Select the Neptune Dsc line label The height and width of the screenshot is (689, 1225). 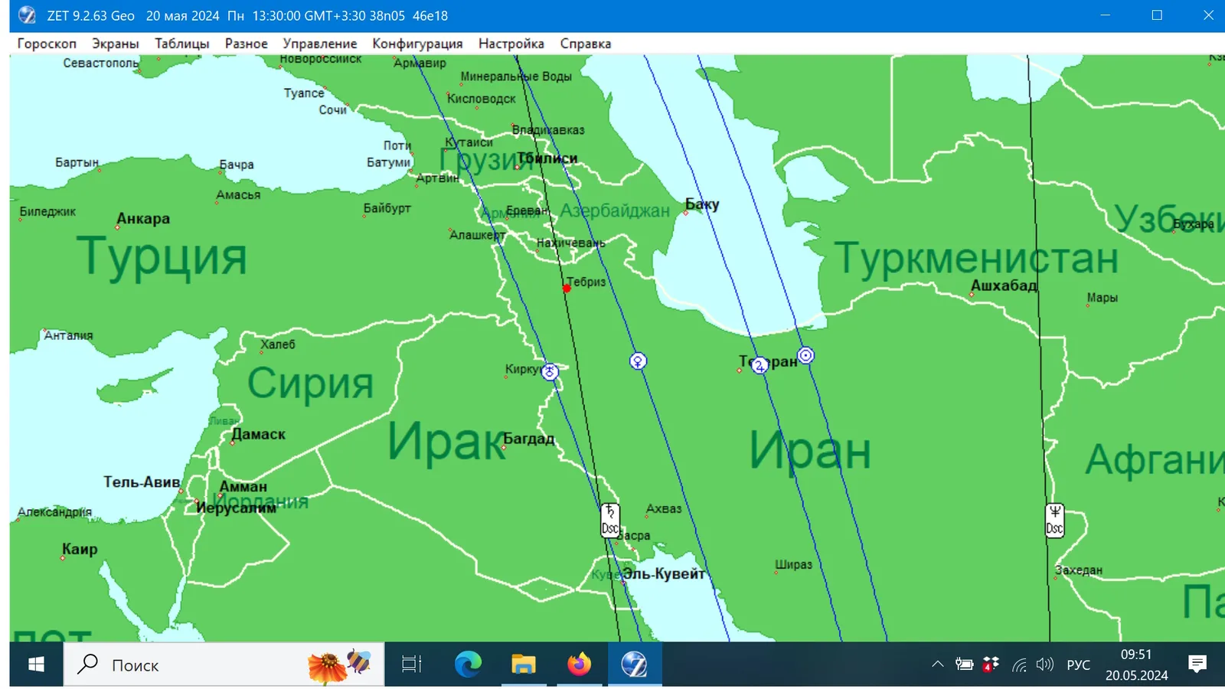1055,521
